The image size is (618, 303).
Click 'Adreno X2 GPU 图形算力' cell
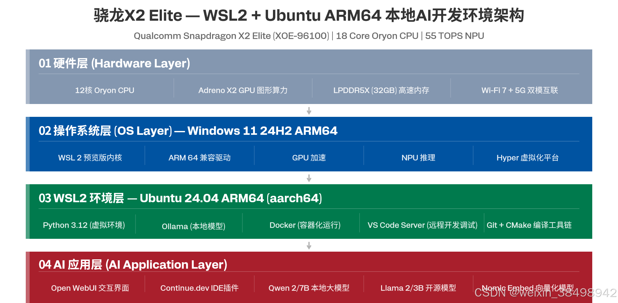point(243,90)
